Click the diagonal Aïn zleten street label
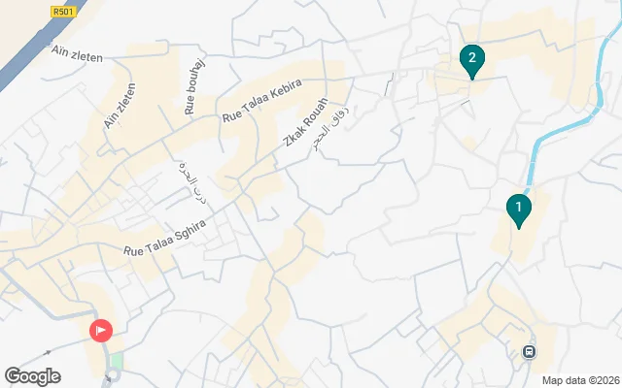Viewport: 622px width, 388px height. click(x=120, y=106)
